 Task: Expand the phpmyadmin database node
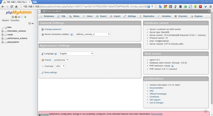click(2, 42)
